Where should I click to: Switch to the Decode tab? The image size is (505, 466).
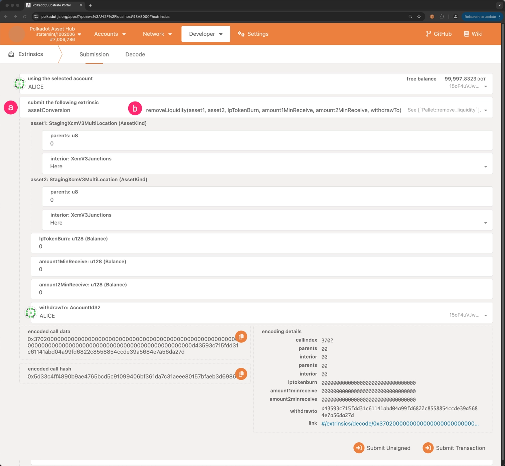coord(135,54)
